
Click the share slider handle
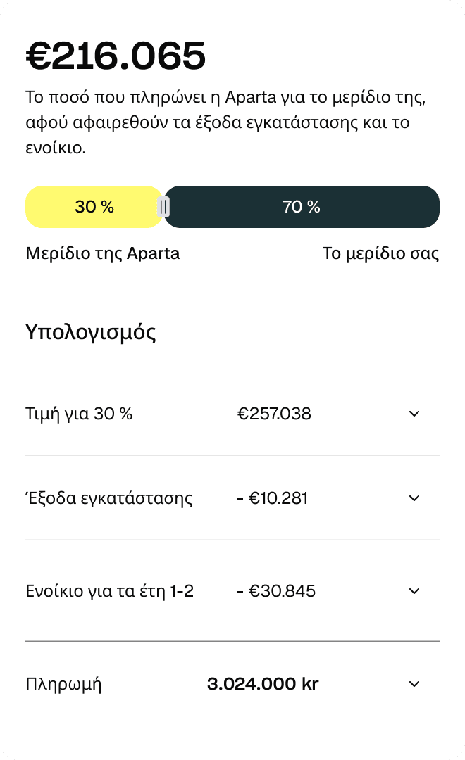tap(163, 207)
